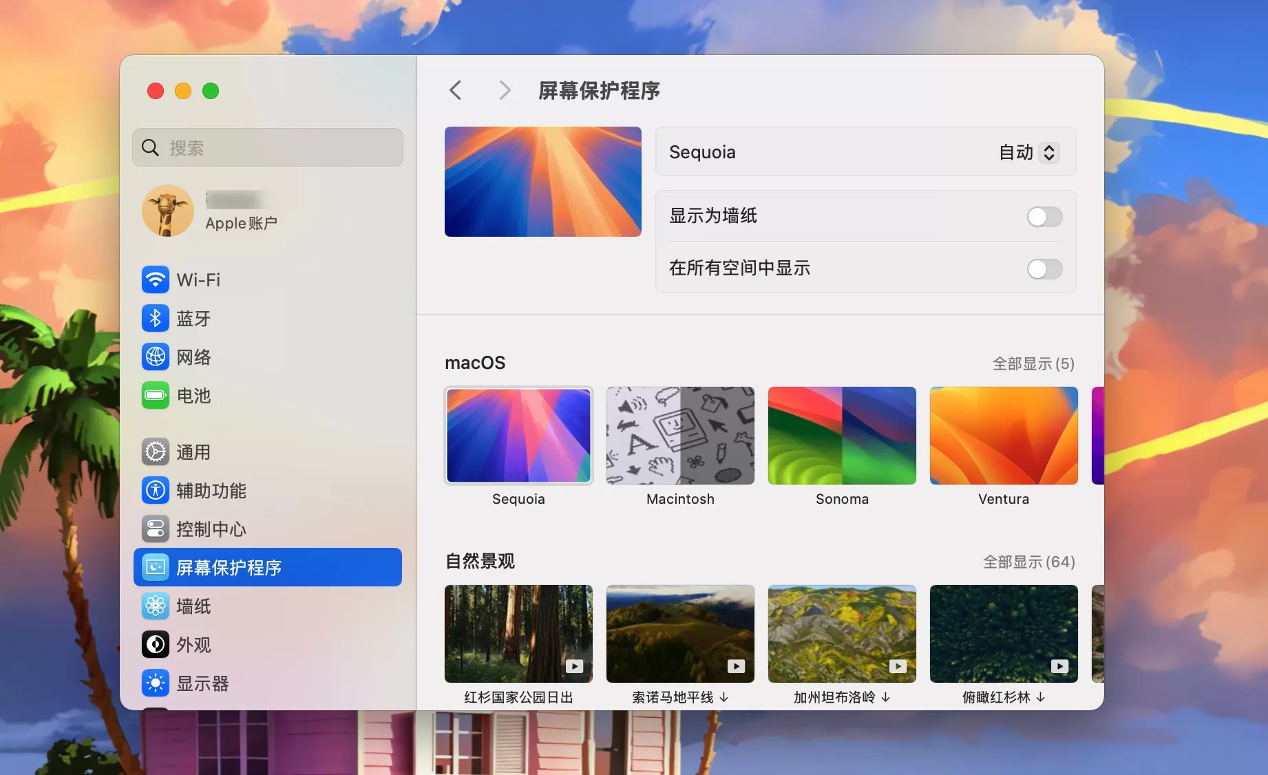Click play badge on 索诺马地平线 thumbnail
Viewport: 1268px width, 775px height.
coord(737,666)
